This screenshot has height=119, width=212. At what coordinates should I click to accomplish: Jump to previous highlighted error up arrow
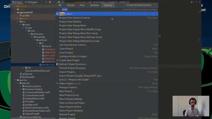[196, 2]
